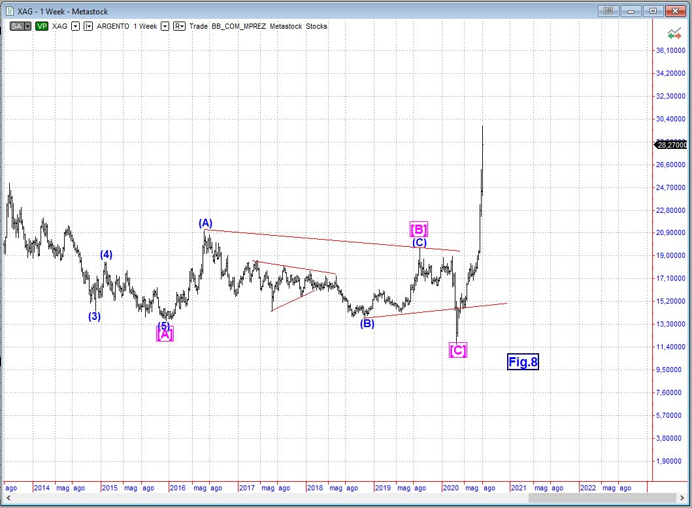The image size is (692, 508).
Task: Select the blue (5) wave label
Action: click(x=164, y=325)
